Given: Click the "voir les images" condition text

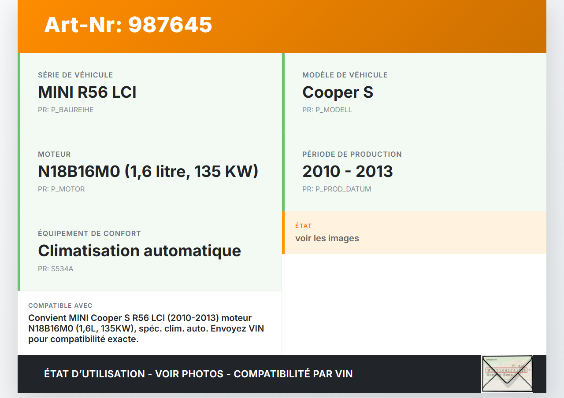Looking at the screenshot, I should click(327, 238).
